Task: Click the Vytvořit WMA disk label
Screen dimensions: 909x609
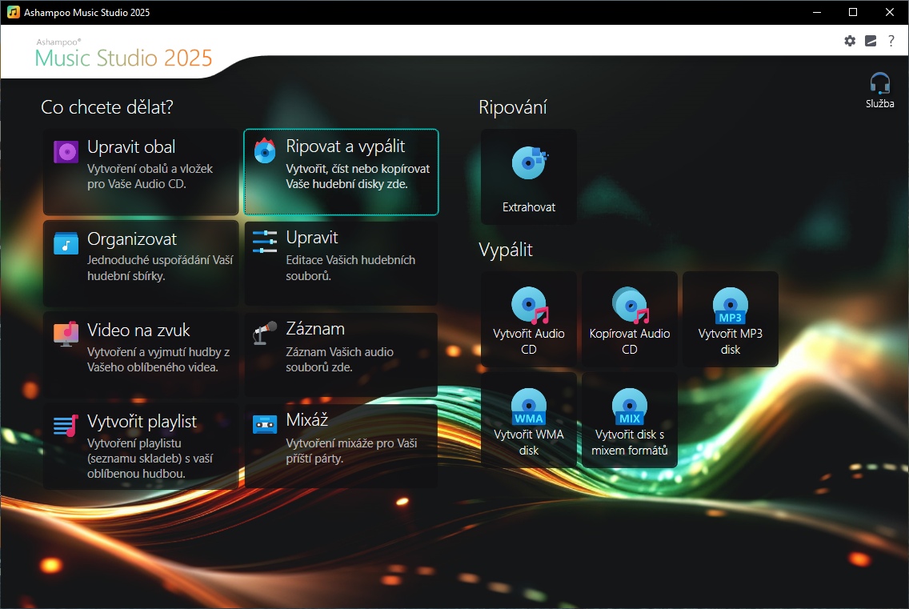Action: [529, 442]
